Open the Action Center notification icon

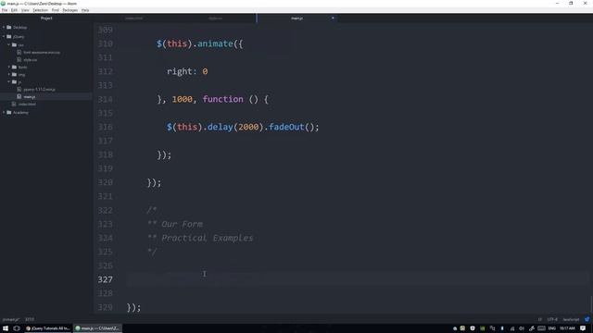(583, 328)
